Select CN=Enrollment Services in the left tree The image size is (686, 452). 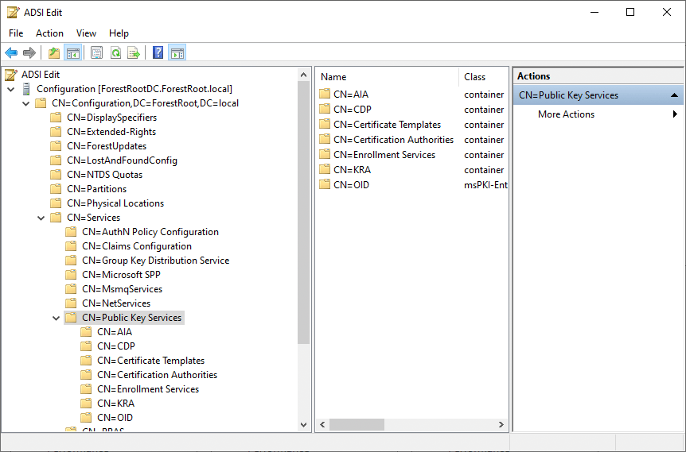pyautogui.click(x=148, y=389)
